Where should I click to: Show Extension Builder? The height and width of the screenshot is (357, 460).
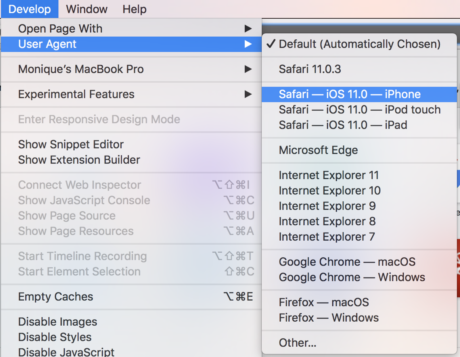131,160
